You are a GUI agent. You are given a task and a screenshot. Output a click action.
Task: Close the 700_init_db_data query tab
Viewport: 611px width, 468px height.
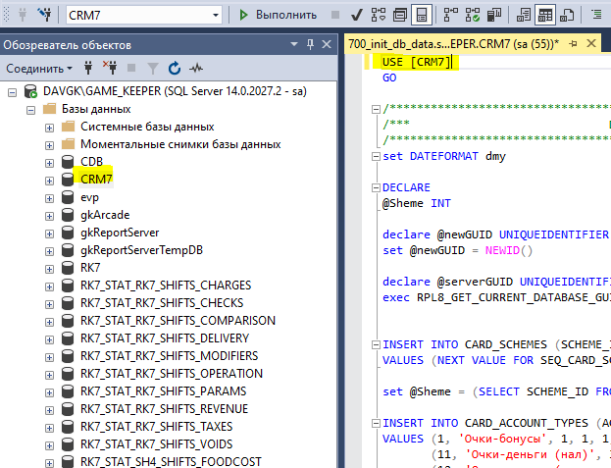591,43
